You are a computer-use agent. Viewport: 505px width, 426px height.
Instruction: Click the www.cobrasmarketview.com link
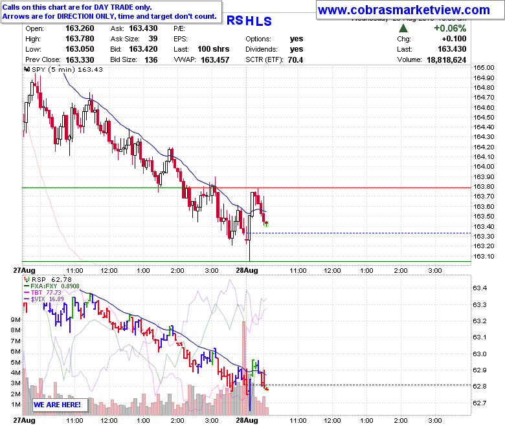tap(404, 10)
